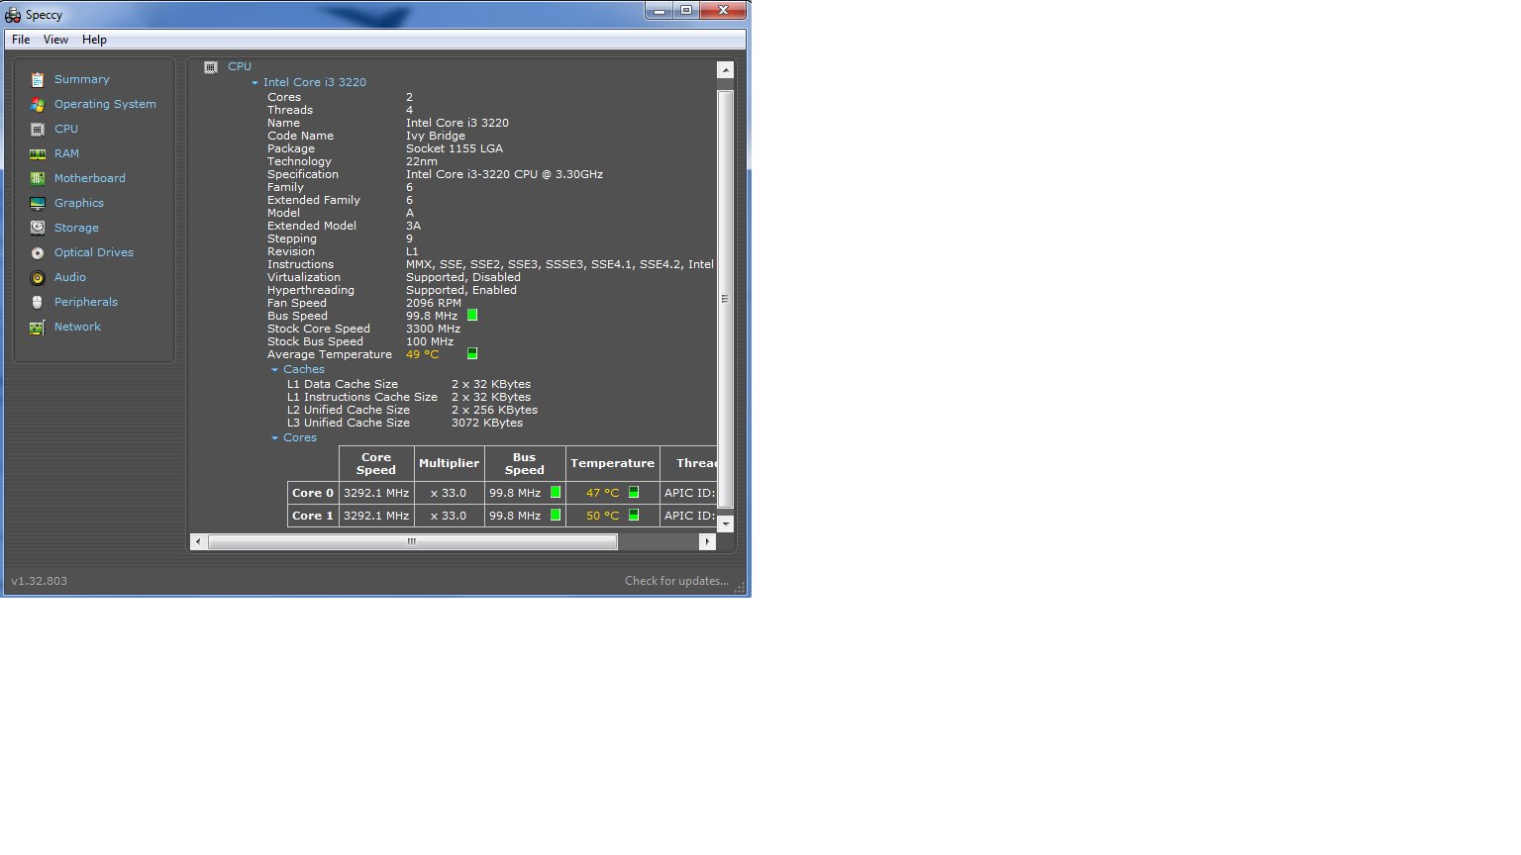Click the Core 0 row label
Screen dimensions: 1521x855
313,493
